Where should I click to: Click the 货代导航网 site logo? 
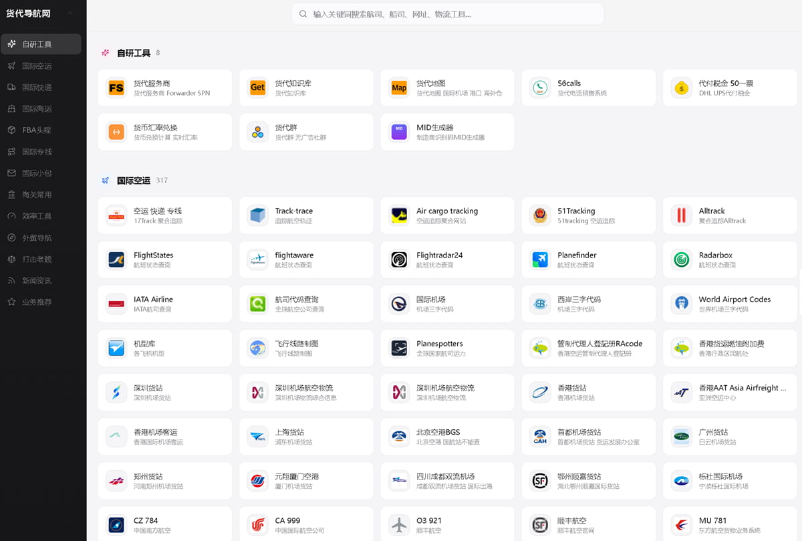click(x=28, y=13)
